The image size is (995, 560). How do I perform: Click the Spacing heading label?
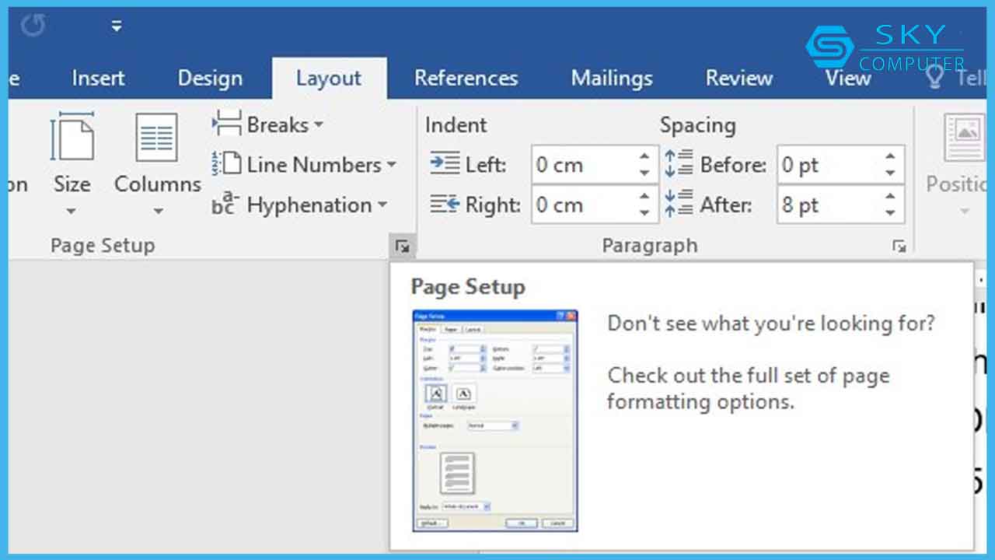tap(697, 126)
